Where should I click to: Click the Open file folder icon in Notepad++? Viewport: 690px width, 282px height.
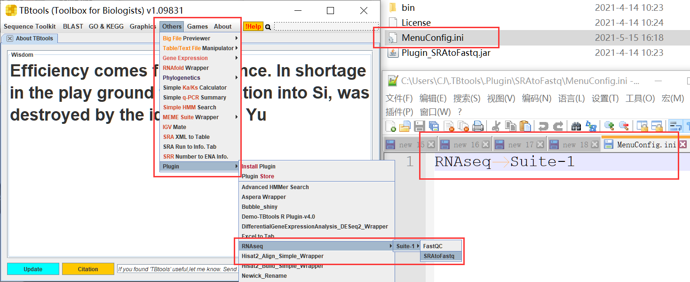click(405, 126)
